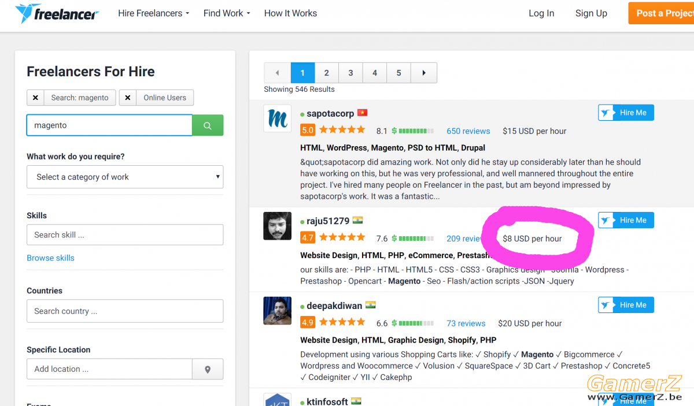Open the sapotacorp username link
Image resolution: width=694 pixels, height=406 pixels.
pos(330,114)
